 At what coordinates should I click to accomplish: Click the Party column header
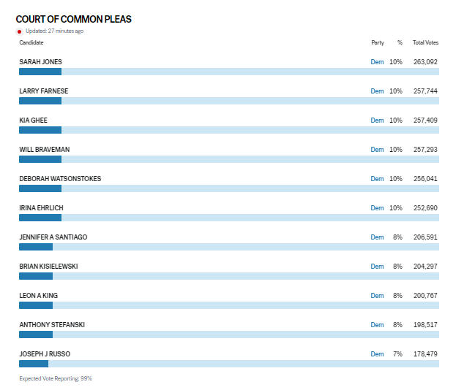pyautogui.click(x=377, y=43)
